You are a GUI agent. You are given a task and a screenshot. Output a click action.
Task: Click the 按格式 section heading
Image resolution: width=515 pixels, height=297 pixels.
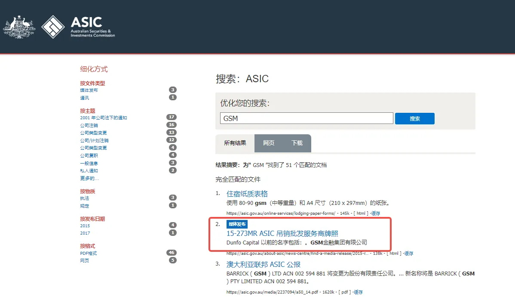pyautogui.click(x=88, y=246)
